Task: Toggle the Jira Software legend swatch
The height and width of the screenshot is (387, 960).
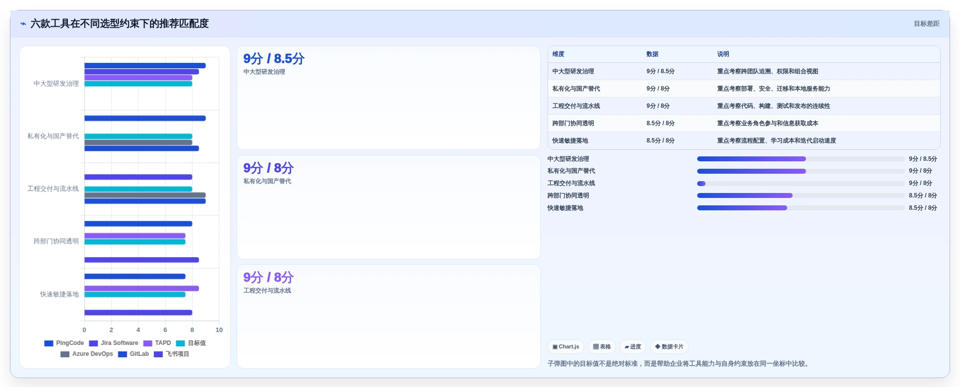Action: pyautogui.click(x=94, y=343)
